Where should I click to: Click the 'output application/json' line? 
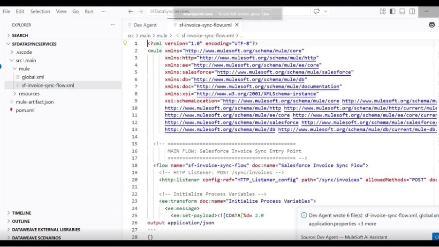pos(181,223)
